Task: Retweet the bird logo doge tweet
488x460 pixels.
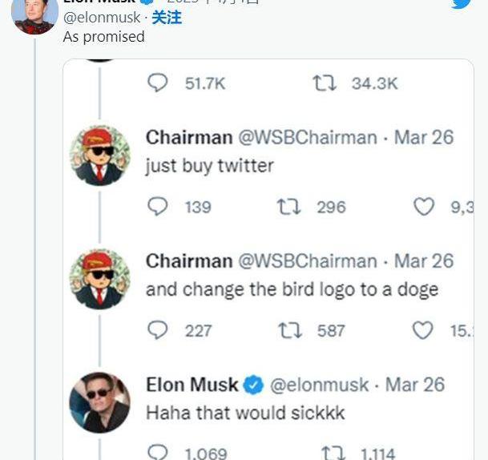Action: [x=289, y=330]
